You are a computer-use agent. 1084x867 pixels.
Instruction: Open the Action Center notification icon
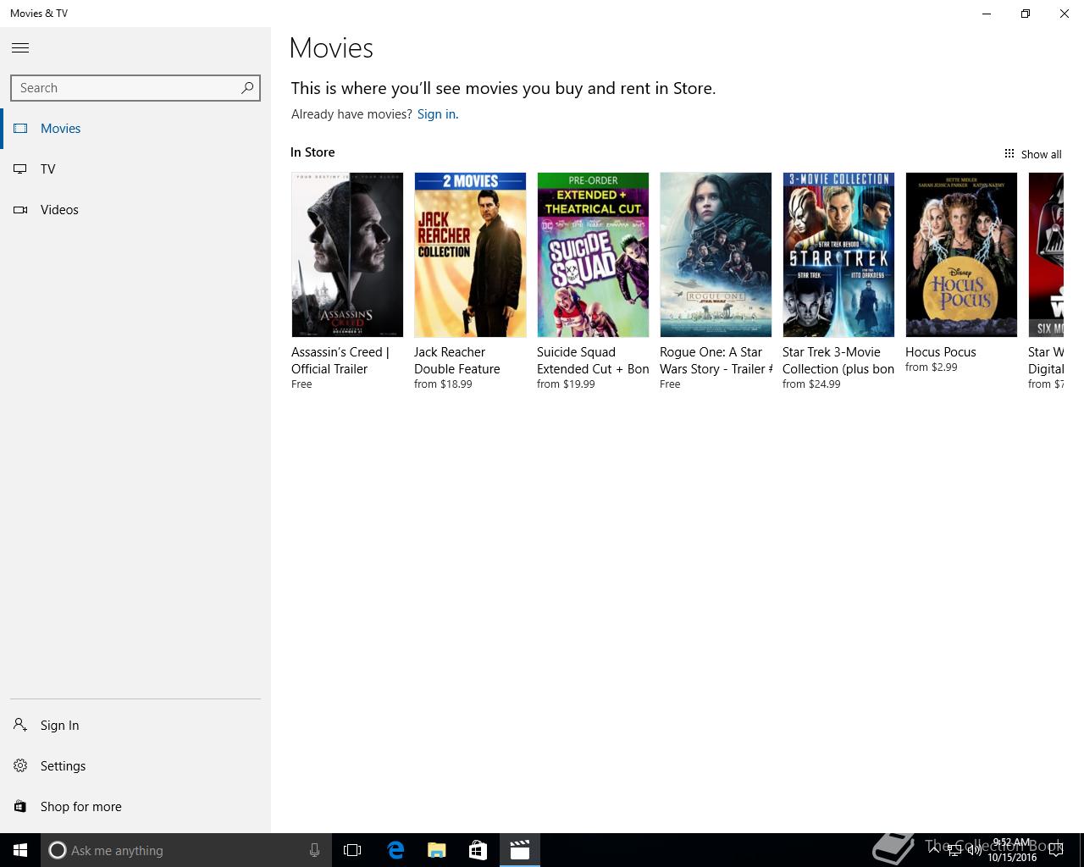1056,850
